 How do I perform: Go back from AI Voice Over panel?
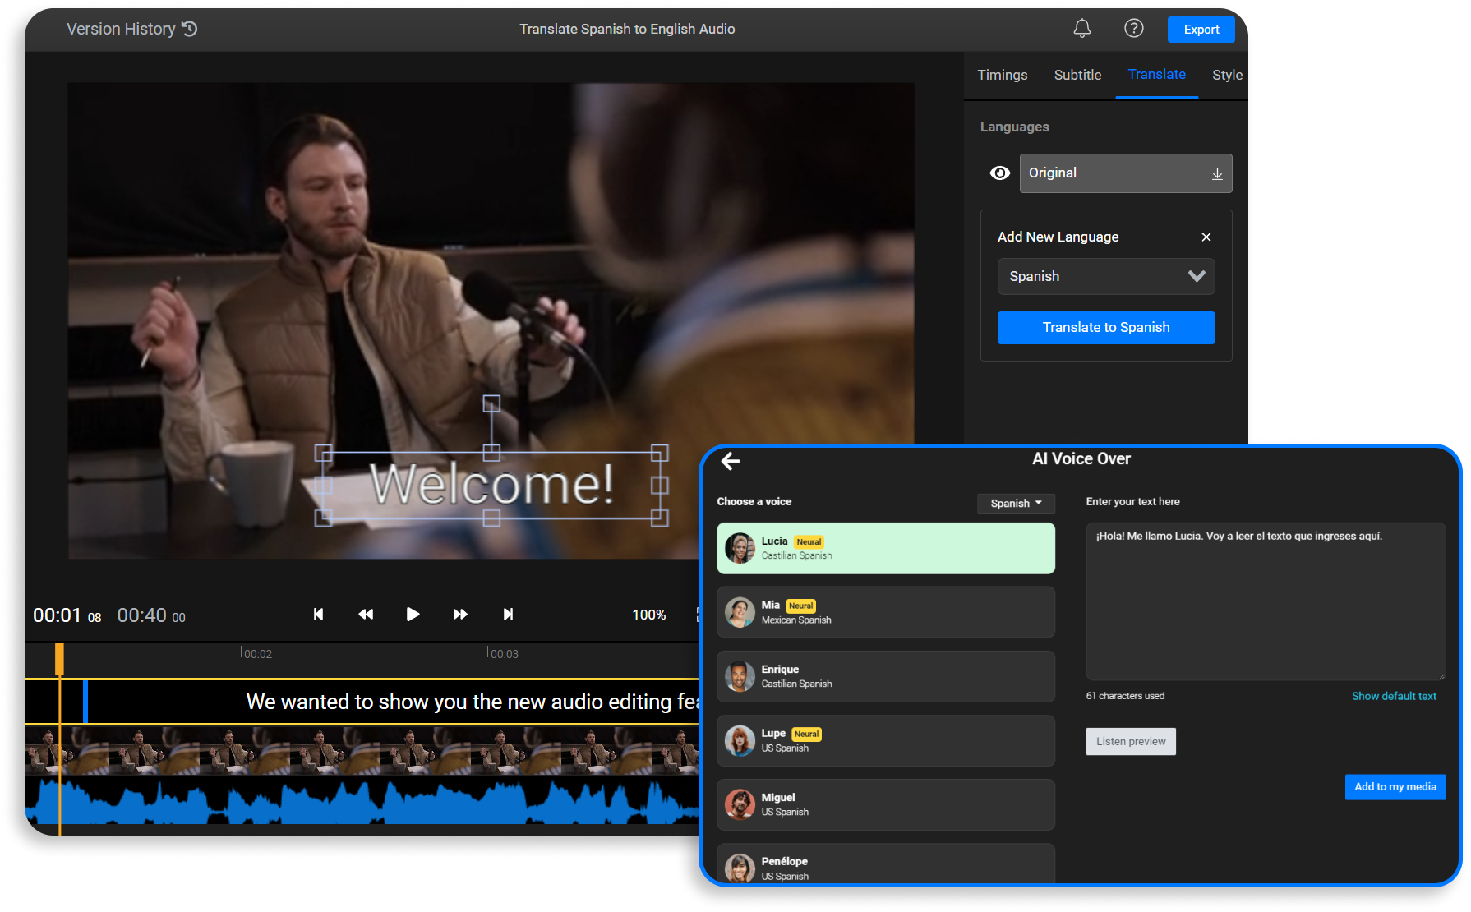pos(731,461)
